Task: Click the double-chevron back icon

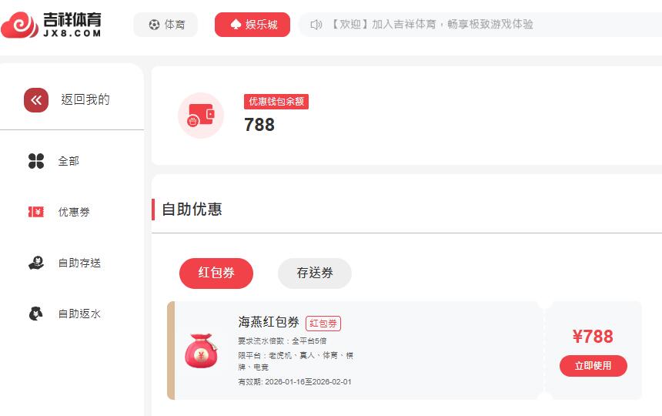Action: (x=36, y=100)
